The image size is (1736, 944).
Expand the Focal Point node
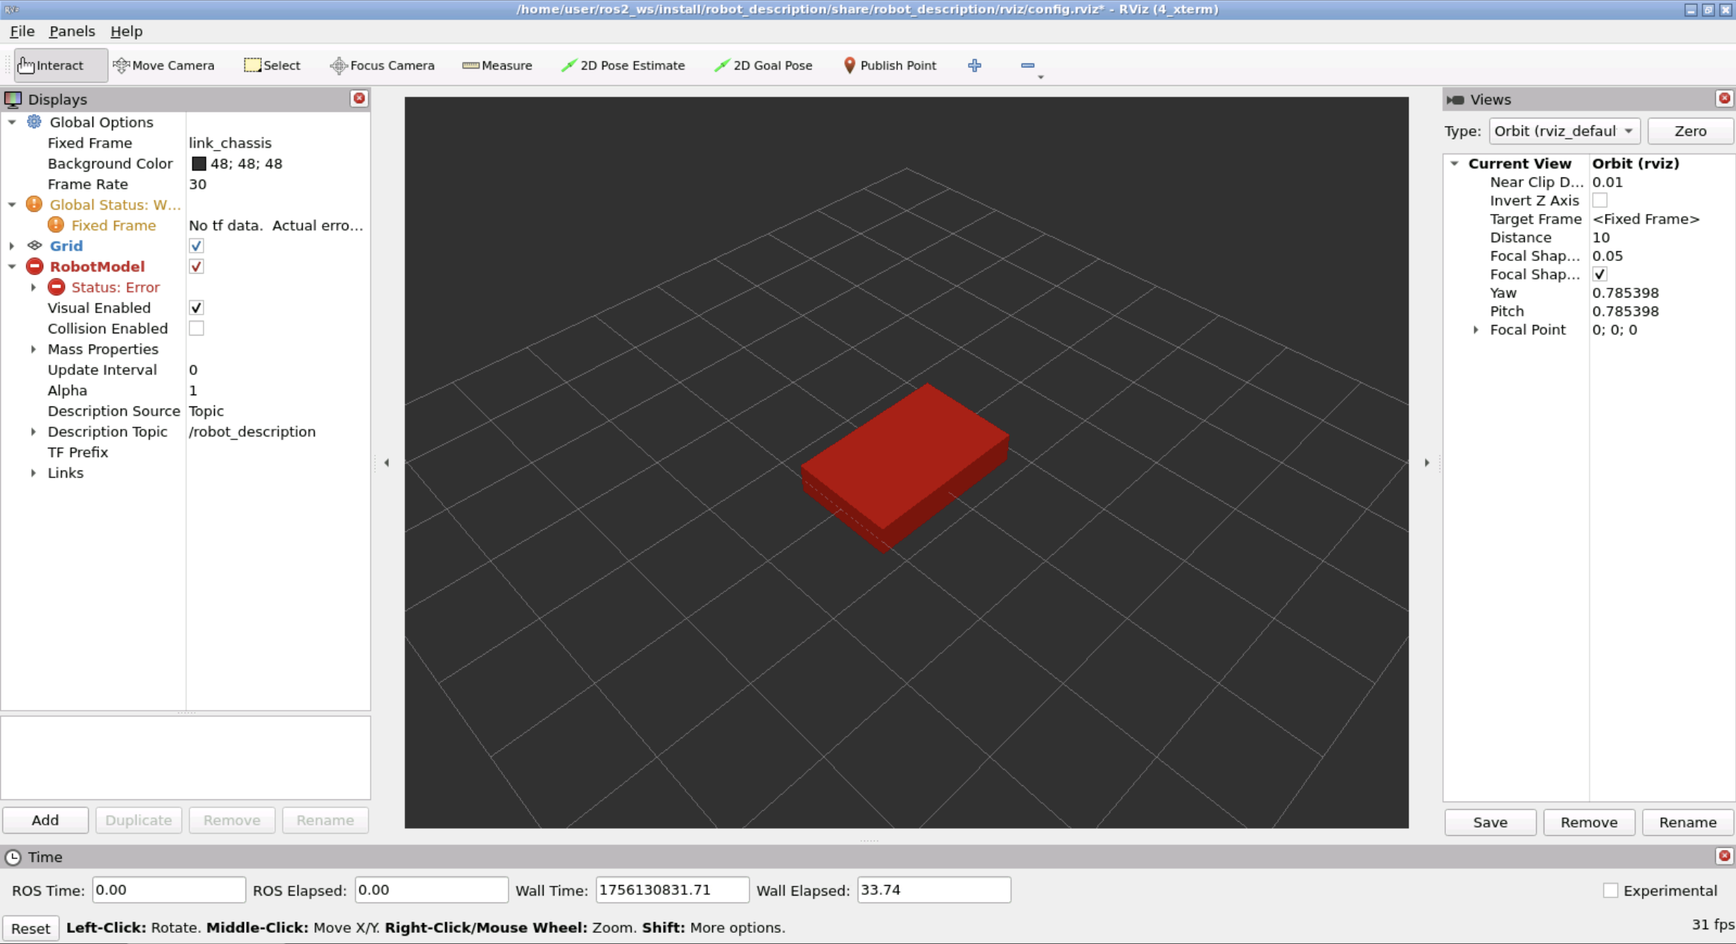[1476, 330]
